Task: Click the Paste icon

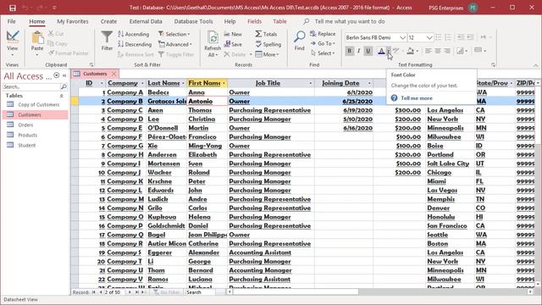Action: [x=37, y=37]
